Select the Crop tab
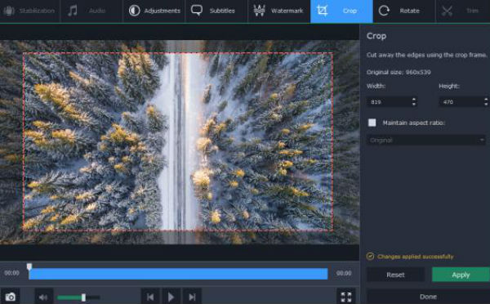Viewport: 490px width, 304px height. (341, 11)
